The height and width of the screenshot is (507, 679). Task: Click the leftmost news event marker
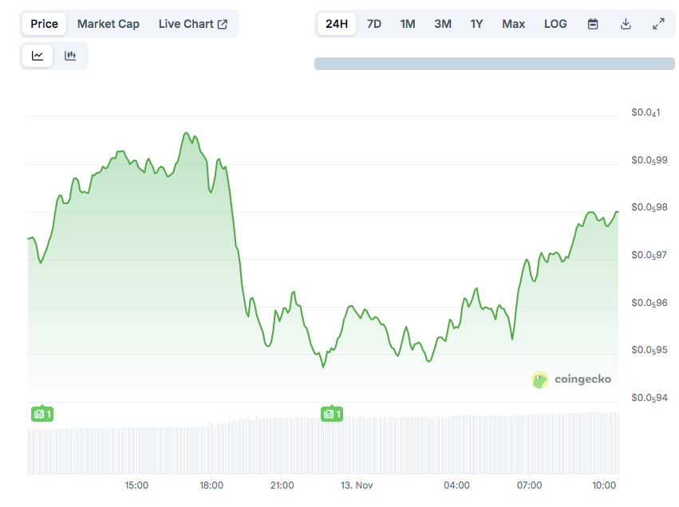pos(41,414)
